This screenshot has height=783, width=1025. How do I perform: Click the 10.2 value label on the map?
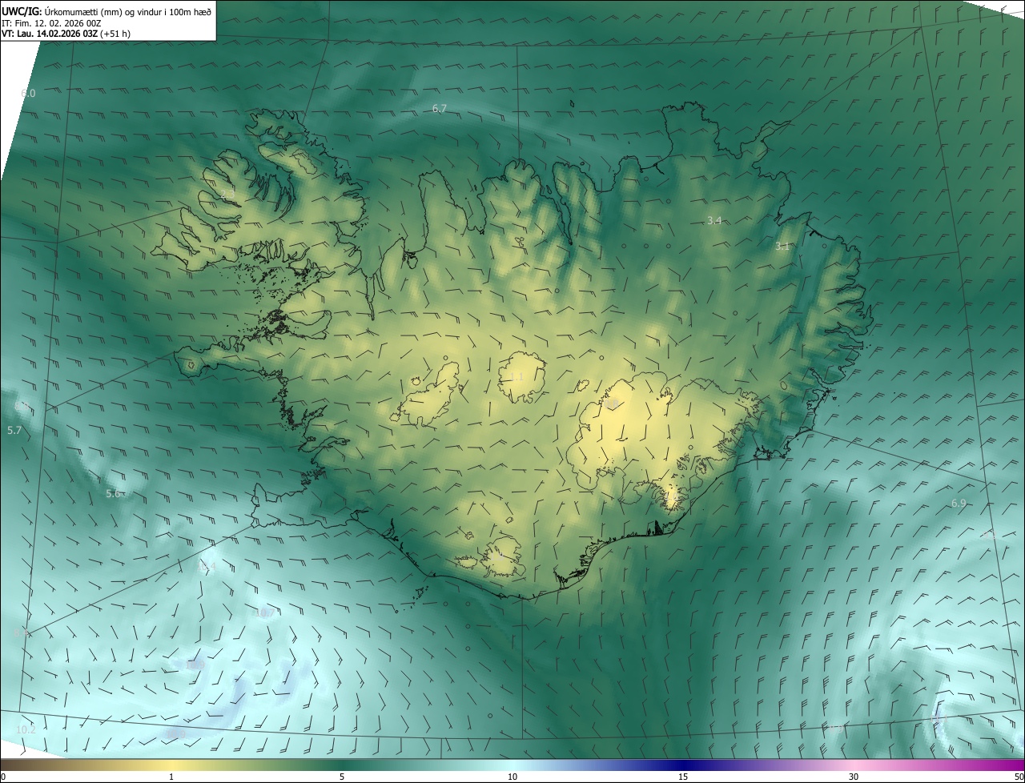pos(26,729)
